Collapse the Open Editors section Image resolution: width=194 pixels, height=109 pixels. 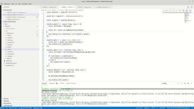pos(8,10)
